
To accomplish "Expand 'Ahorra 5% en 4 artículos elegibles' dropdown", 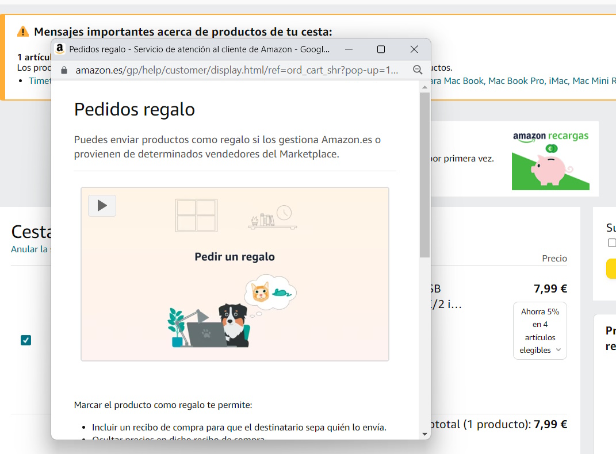I will (540, 331).
